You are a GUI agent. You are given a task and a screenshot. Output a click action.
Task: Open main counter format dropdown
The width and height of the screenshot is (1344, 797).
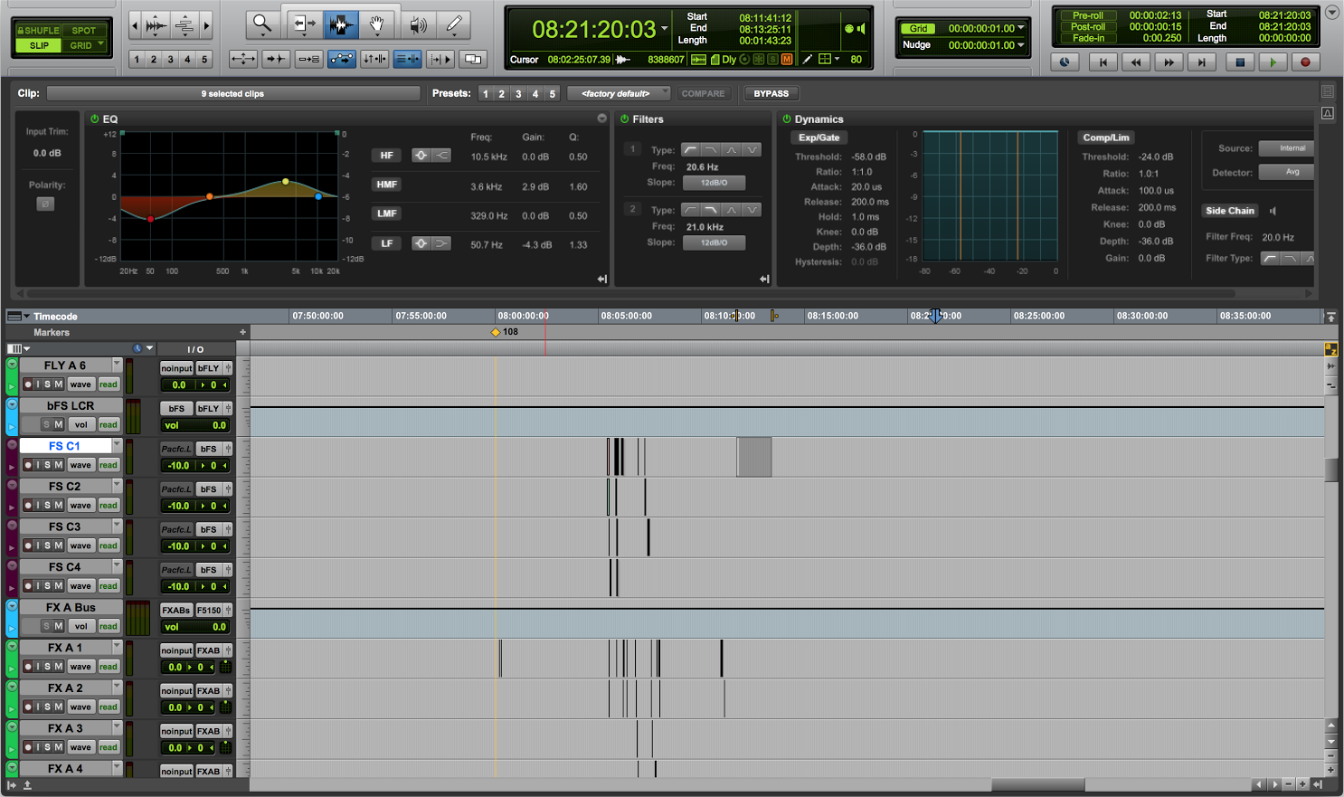[x=665, y=29]
